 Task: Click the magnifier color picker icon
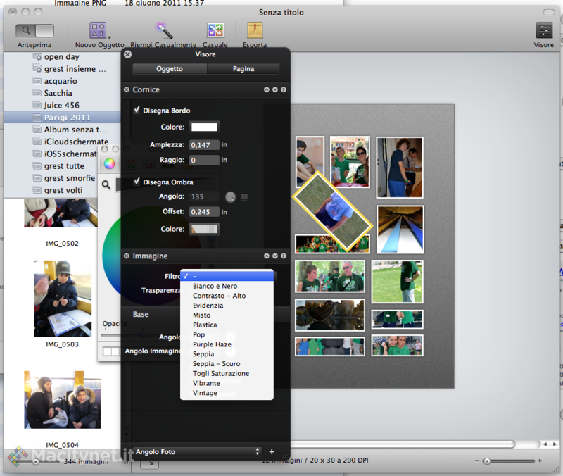pos(106,184)
